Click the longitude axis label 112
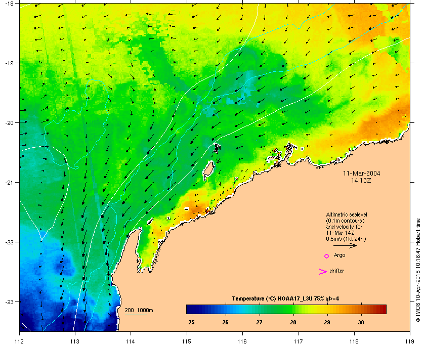The image size is (425, 344). point(19,341)
